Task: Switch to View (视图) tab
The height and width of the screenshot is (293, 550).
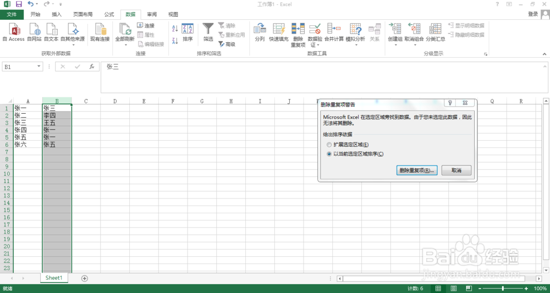Action: point(173,14)
